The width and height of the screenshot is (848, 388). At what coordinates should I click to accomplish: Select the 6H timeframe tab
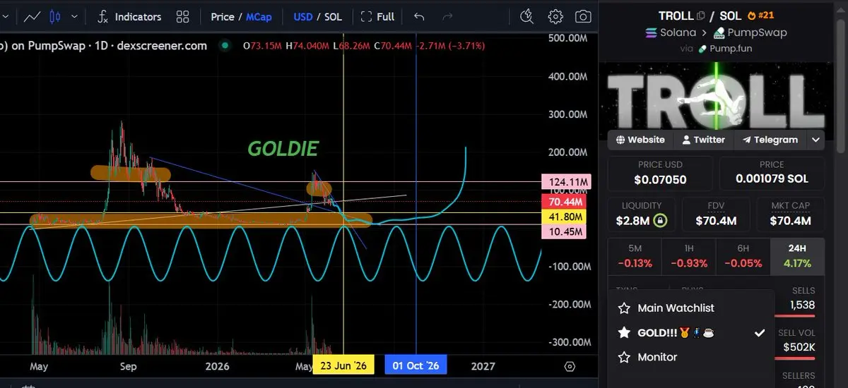point(742,257)
